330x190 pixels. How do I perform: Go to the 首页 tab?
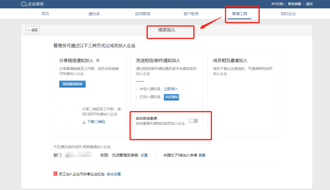pyautogui.click(x=45, y=14)
